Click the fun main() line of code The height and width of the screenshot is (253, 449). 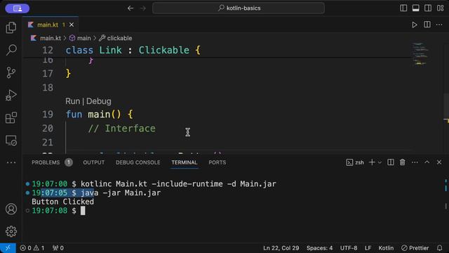[x=100, y=115]
